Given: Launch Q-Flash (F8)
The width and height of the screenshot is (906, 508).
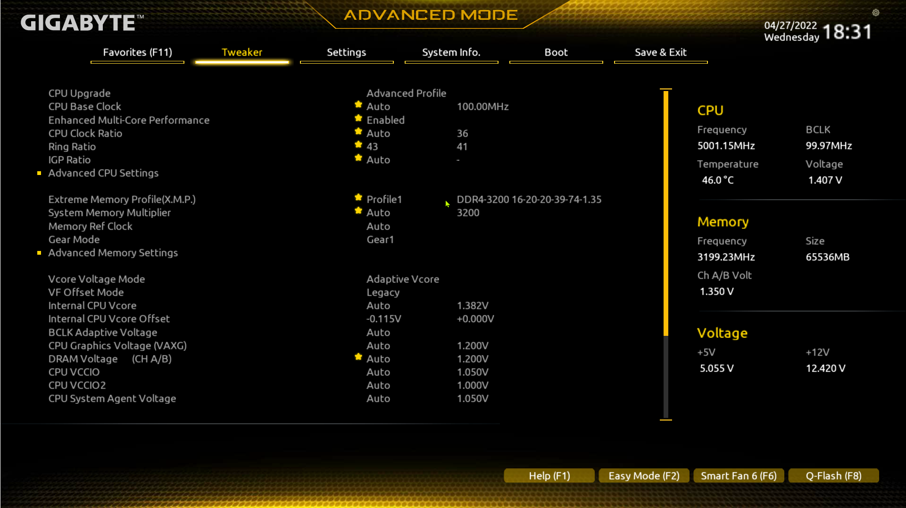Looking at the screenshot, I should (834, 475).
